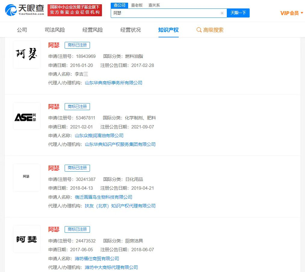The width and height of the screenshot is (305, 272).
Task: Open the 公司 results tab
Action: [x=22, y=30]
